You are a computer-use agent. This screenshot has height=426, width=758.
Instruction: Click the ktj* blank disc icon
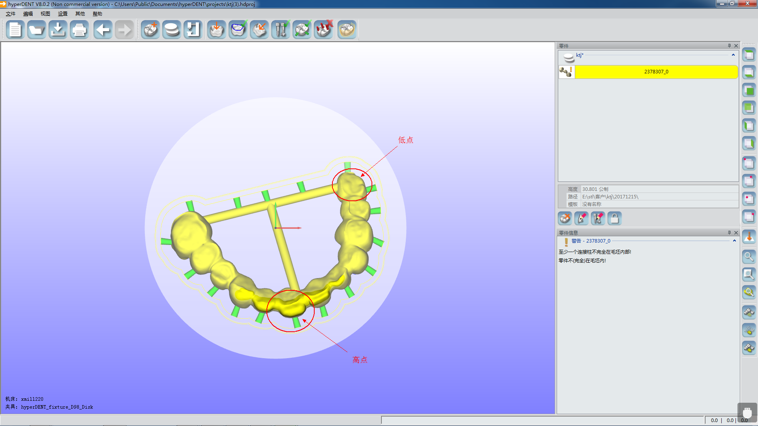pos(568,58)
